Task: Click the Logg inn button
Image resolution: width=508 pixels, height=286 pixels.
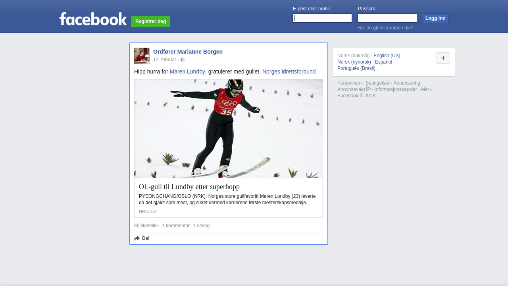Action: point(435,18)
